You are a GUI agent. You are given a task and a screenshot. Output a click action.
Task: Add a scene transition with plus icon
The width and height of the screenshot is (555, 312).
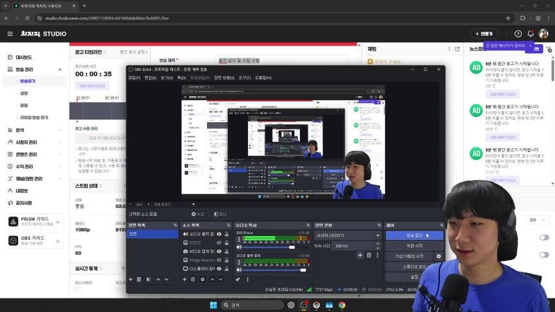(360, 255)
